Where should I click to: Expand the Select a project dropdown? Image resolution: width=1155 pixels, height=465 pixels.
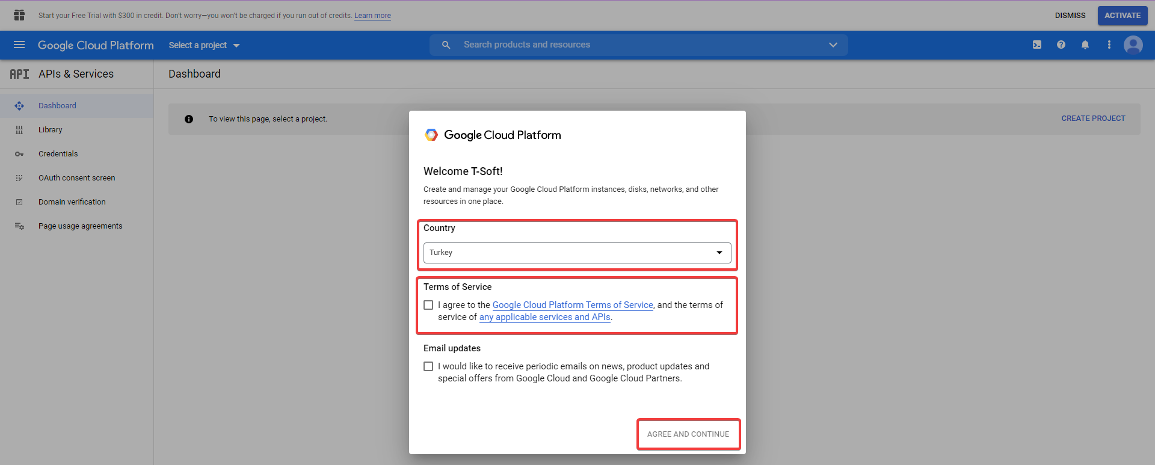pyautogui.click(x=204, y=45)
